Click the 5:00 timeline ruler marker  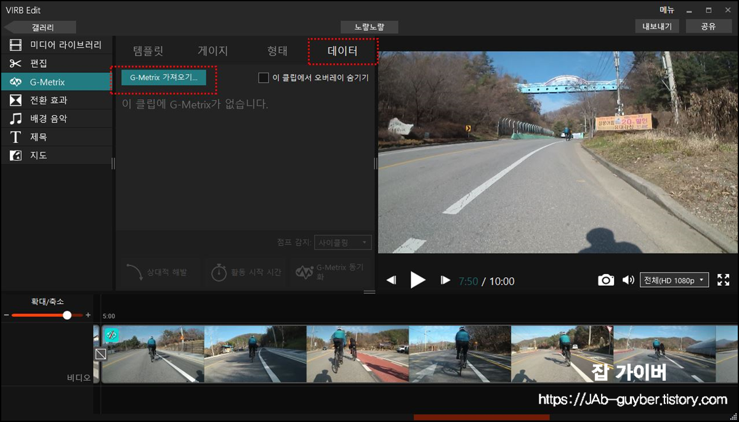pos(108,315)
